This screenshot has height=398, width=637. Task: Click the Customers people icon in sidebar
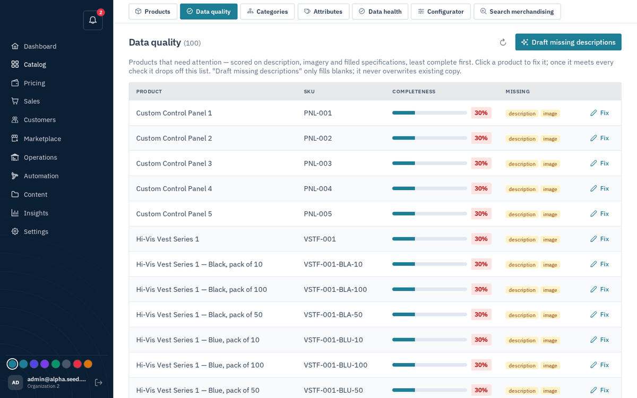point(15,120)
